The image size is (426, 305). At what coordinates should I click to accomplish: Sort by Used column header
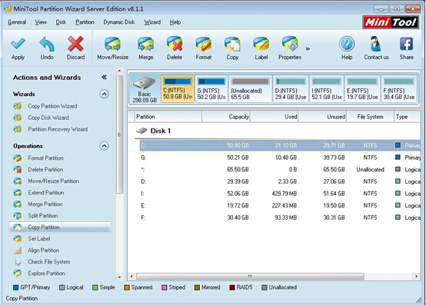tap(274, 117)
